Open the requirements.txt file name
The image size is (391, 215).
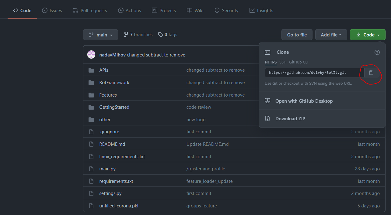coord(116,181)
